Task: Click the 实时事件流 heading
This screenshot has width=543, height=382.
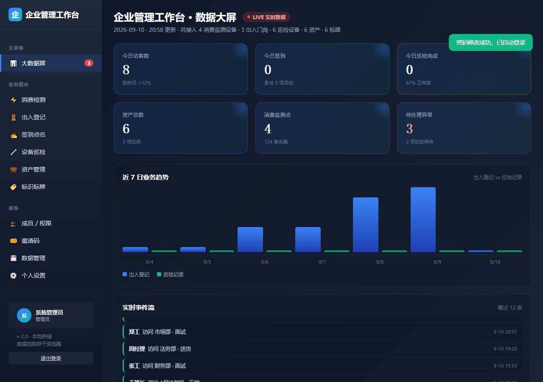Action: 138,308
